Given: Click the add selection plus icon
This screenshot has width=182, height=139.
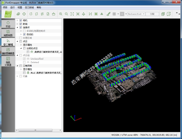Looking at the screenshot, I should 114,14.
